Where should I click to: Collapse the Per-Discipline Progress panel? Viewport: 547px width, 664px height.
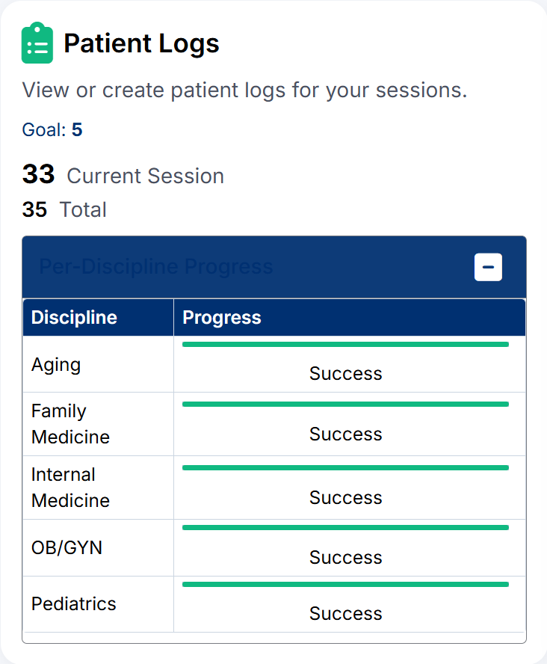pyautogui.click(x=488, y=267)
